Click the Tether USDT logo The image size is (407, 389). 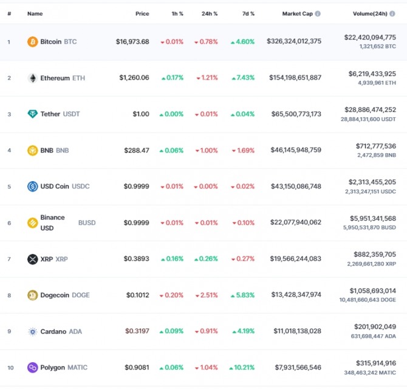pyautogui.click(x=32, y=114)
